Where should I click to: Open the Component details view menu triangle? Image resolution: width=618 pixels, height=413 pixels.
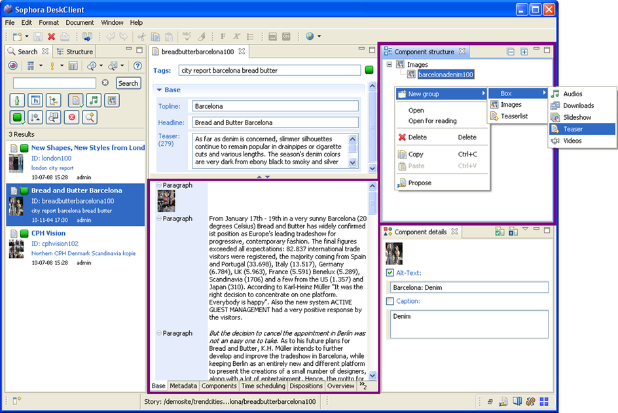[x=526, y=229]
